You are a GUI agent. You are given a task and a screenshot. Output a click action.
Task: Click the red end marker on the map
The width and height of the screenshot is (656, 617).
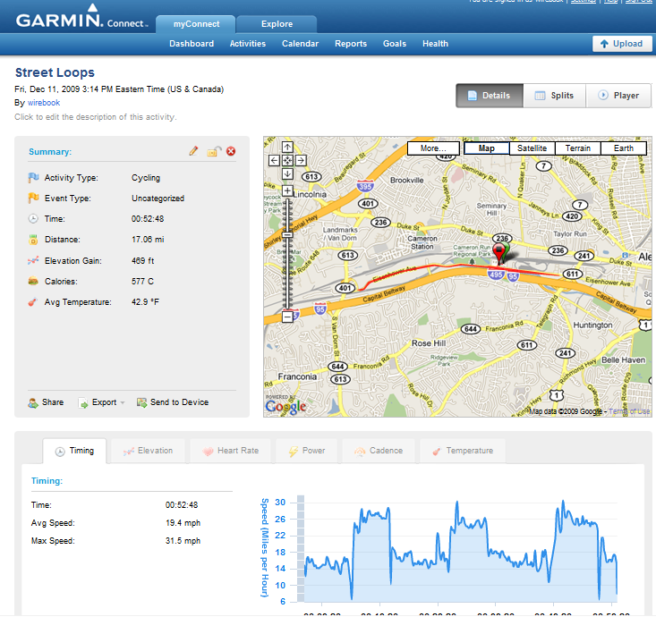pyautogui.click(x=498, y=253)
